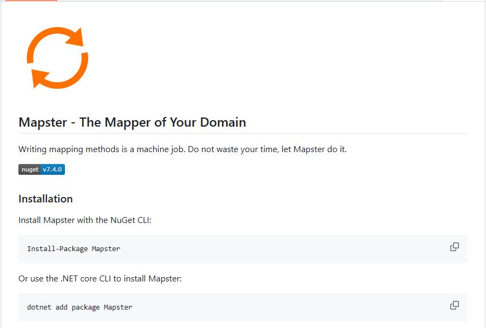
Task: Copy the dotnet add package command
Action: (454, 305)
